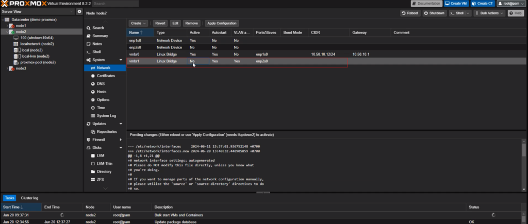This screenshot has height=224, width=528.
Task: Open the Server View gear settings
Action: (x=79, y=11)
